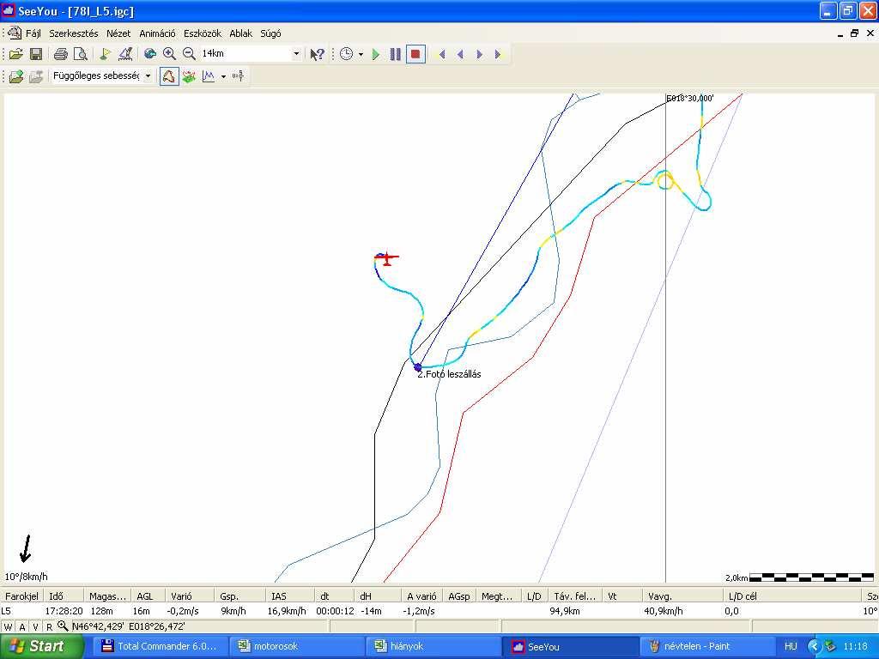The height and width of the screenshot is (659, 879).
Task: Open the Windows Start menu
Action: [41, 646]
